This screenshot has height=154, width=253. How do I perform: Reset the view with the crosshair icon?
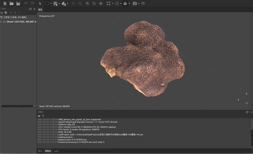[101, 3]
